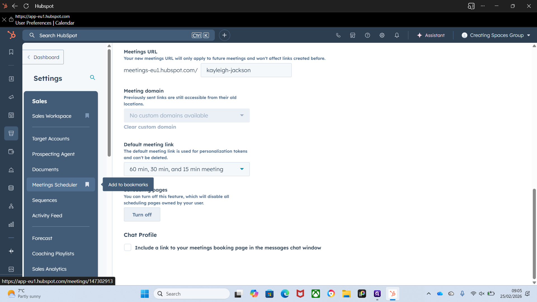
Task: Open the Creating Spaces Group account menu
Action: pyautogui.click(x=496, y=35)
